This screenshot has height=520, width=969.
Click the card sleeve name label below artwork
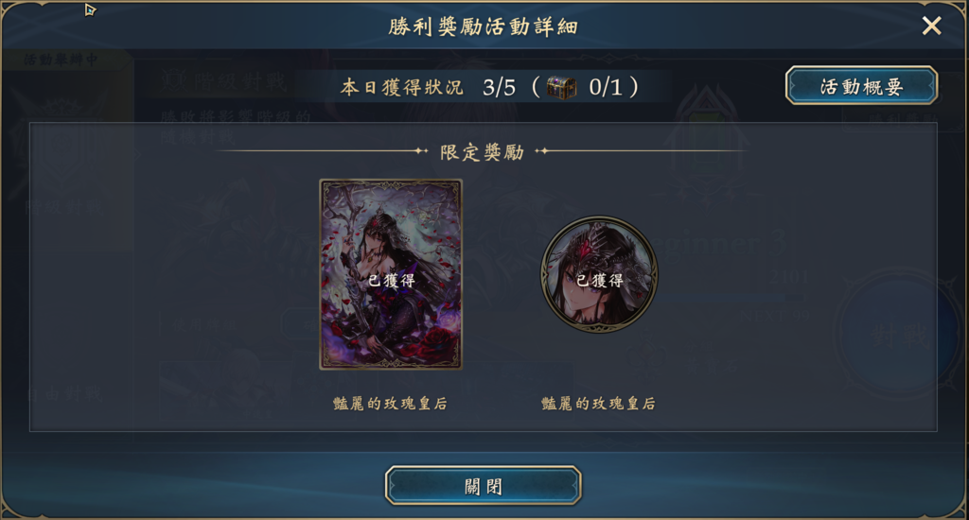click(x=390, y=404)
